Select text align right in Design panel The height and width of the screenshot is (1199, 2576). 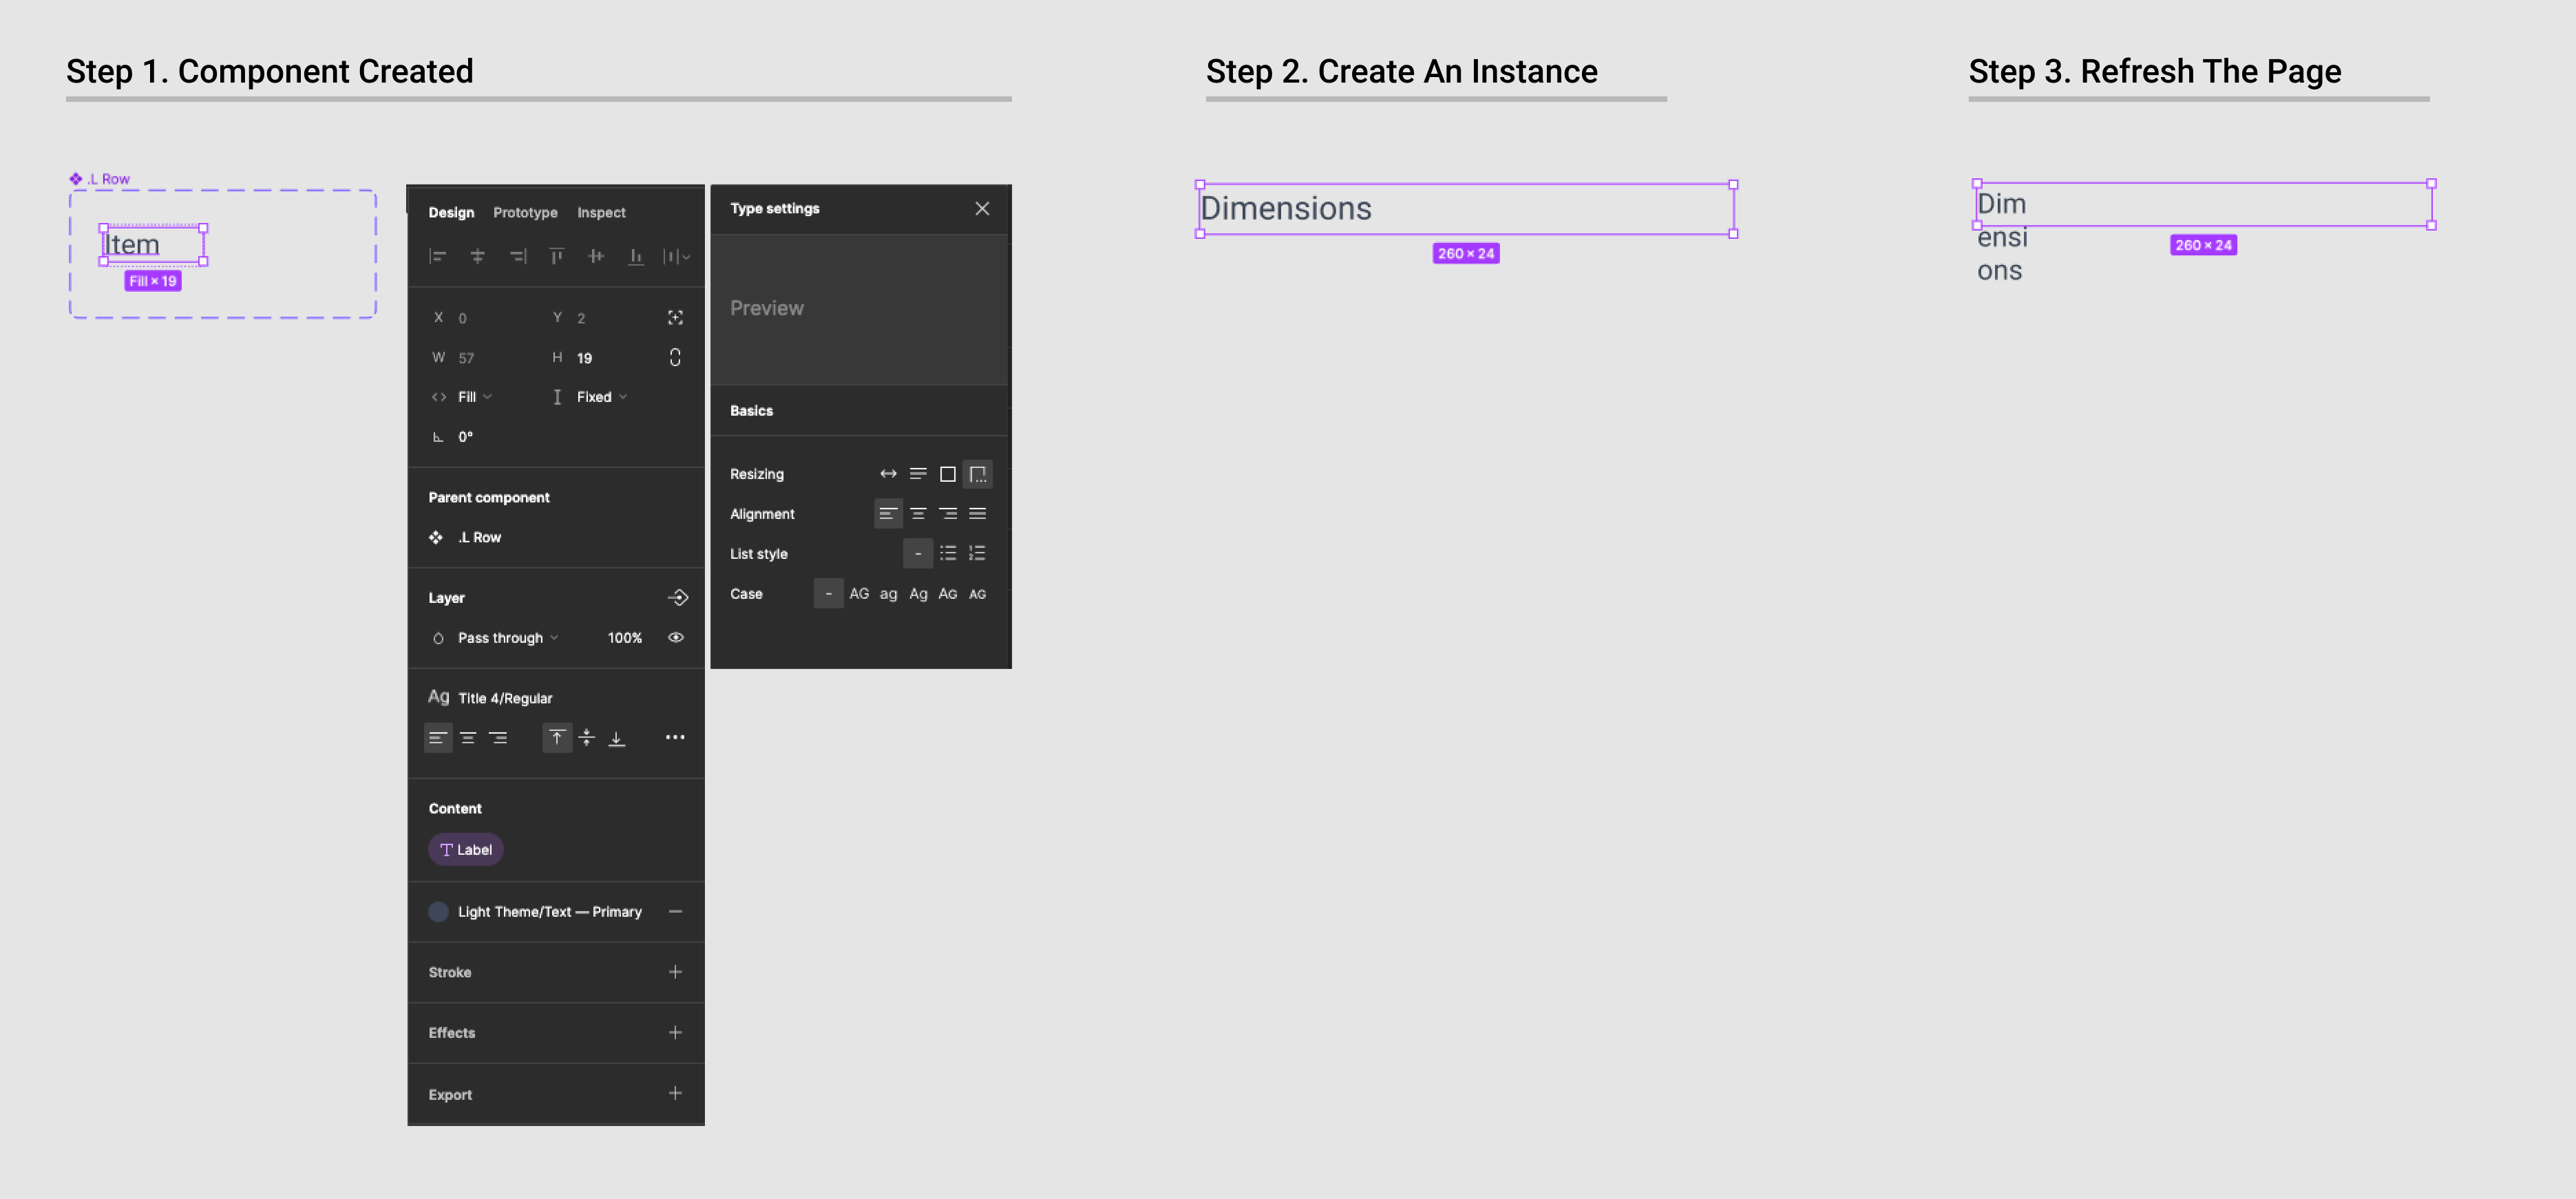(x=498, y=738)
